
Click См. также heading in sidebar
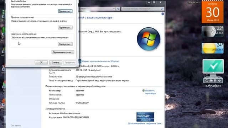[x=16, y=126]
